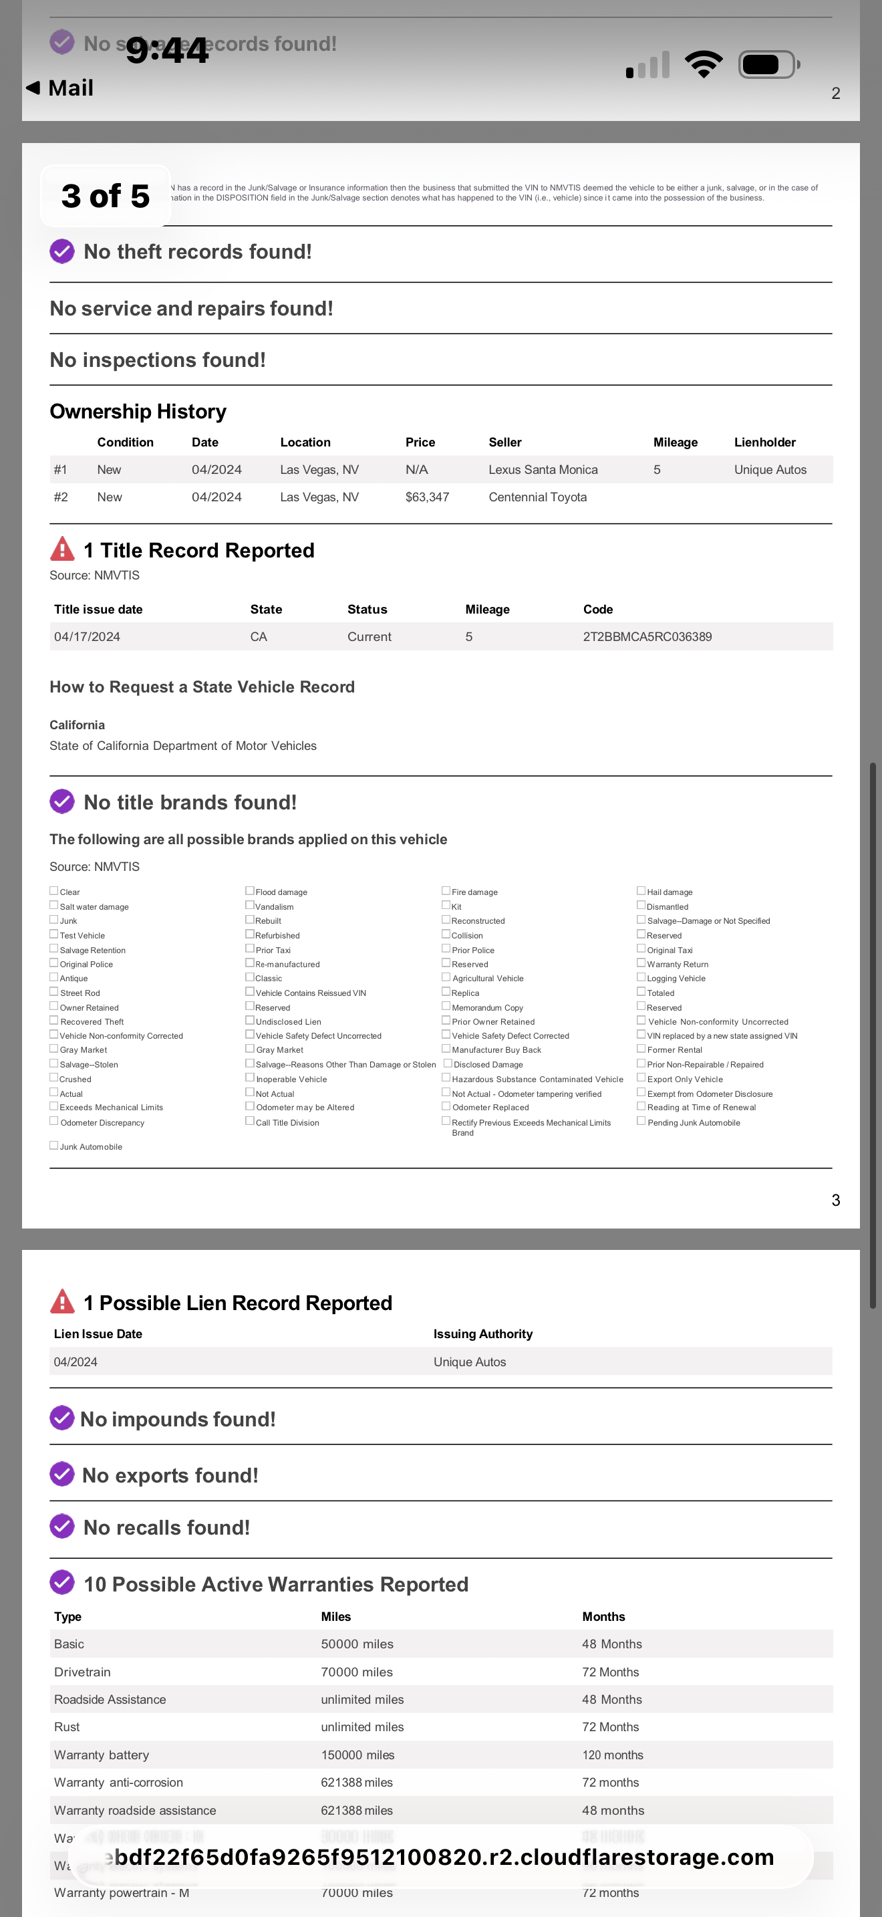Click the checkmark icon beside No title brands
This screenshot has height=1917, width=882.
[x=61, y=801]
